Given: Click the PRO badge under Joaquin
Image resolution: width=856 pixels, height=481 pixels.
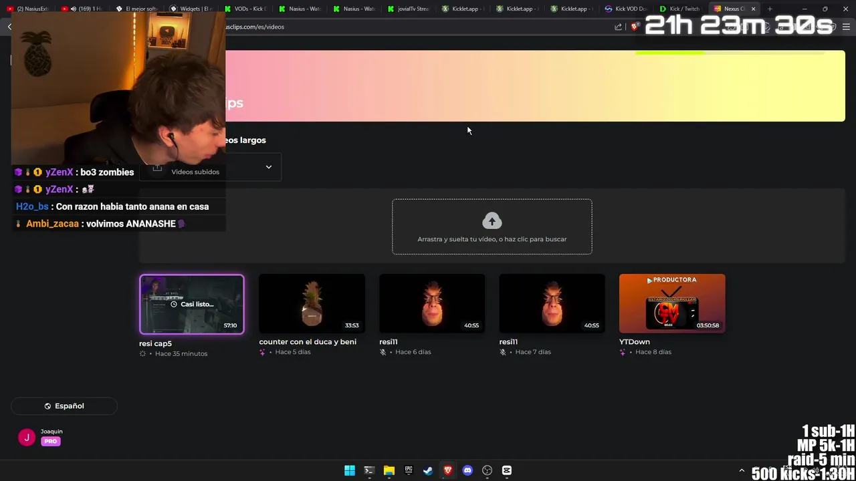Looking at the screenshot, I should [x=51, y=442].
